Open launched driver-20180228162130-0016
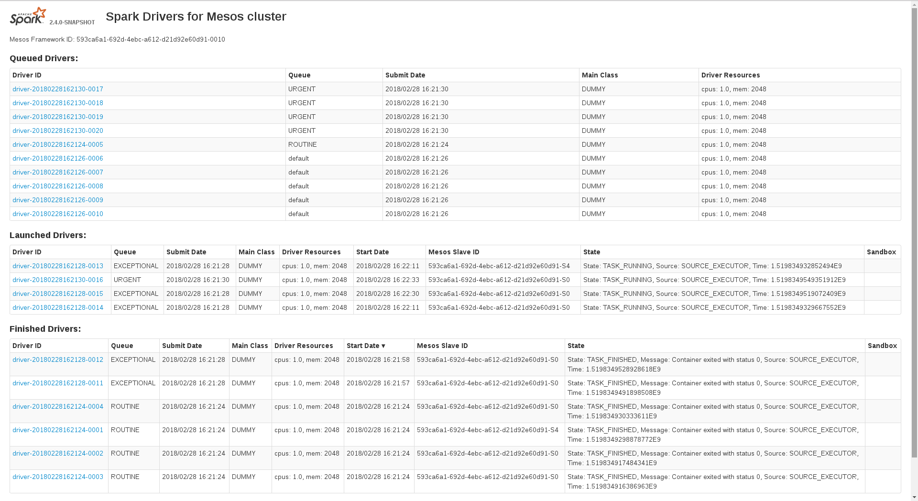The height and width of the screenshot is (501, 918). point(58,280)
